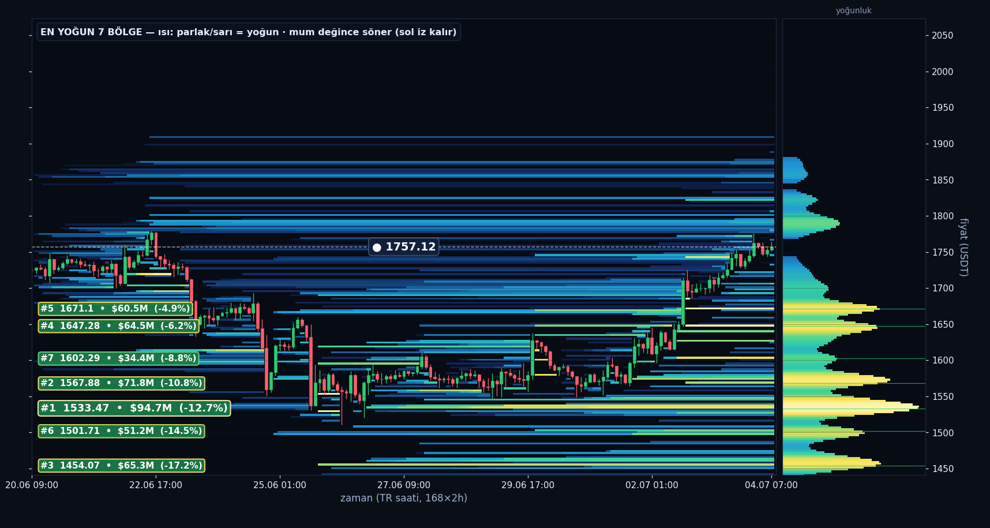990x528 pixels.
Task: Click the fiyat (USDT) axis label
Action: coord(963,247)
